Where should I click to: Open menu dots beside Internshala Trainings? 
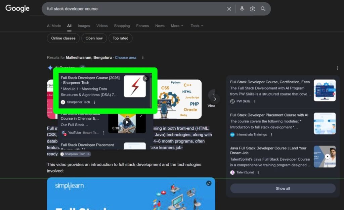[271, 135]
